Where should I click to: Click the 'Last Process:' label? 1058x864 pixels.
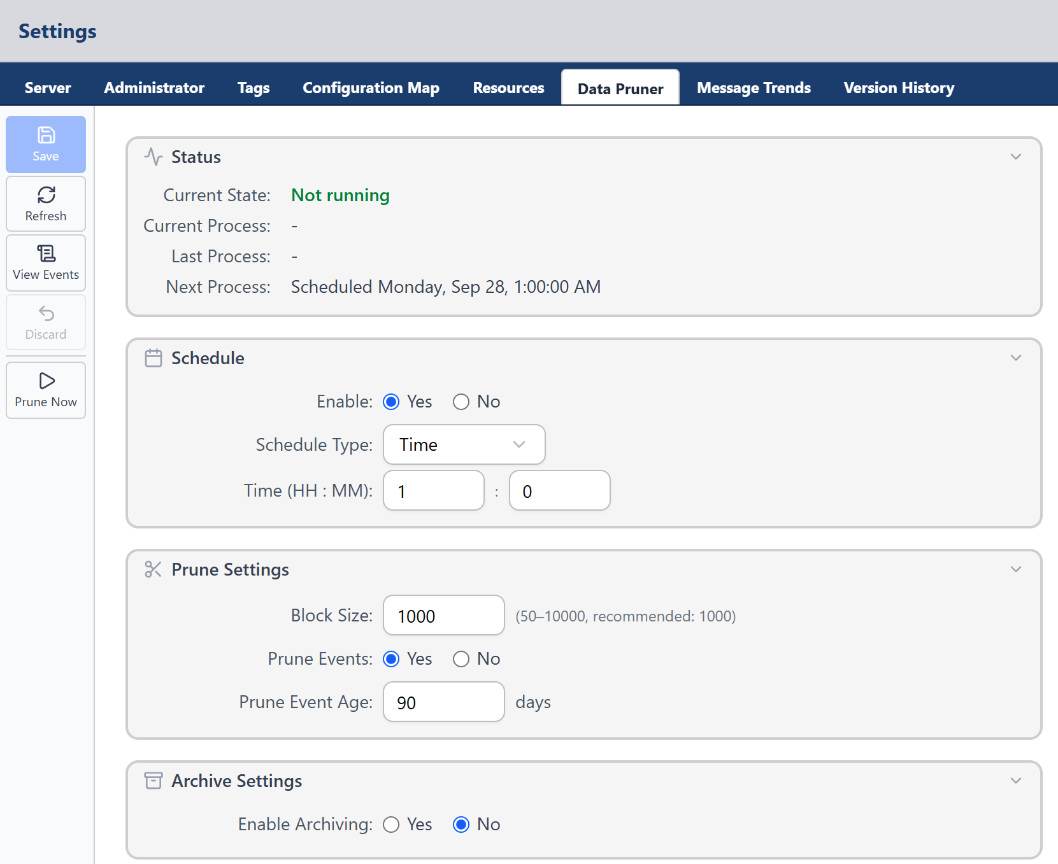point(221,257)
